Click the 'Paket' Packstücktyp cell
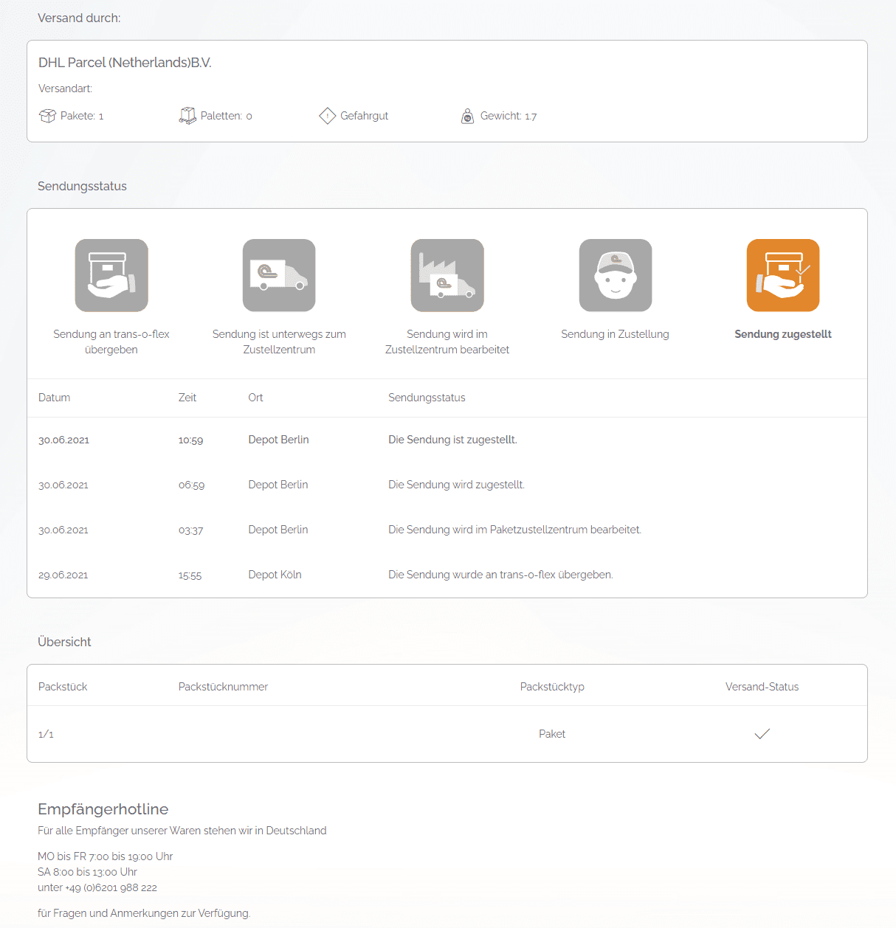Viewport: 896px width, 928px height. point(552,734)
